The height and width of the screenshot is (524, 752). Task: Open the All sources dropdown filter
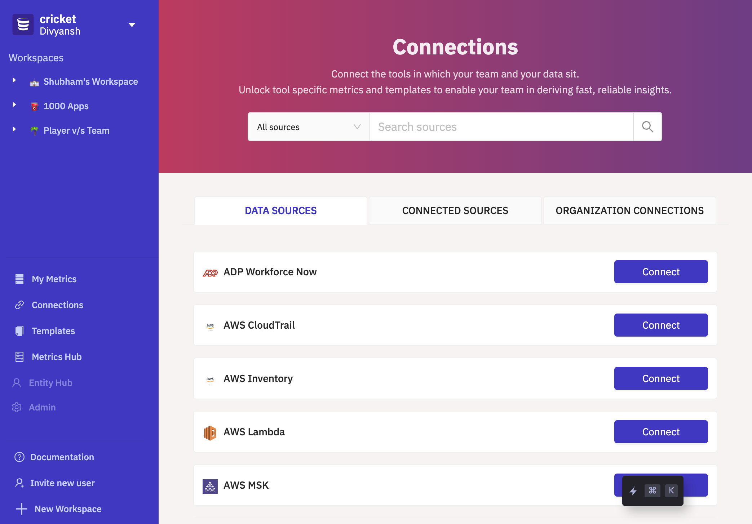pyautogui.click(x=309, y=127)
